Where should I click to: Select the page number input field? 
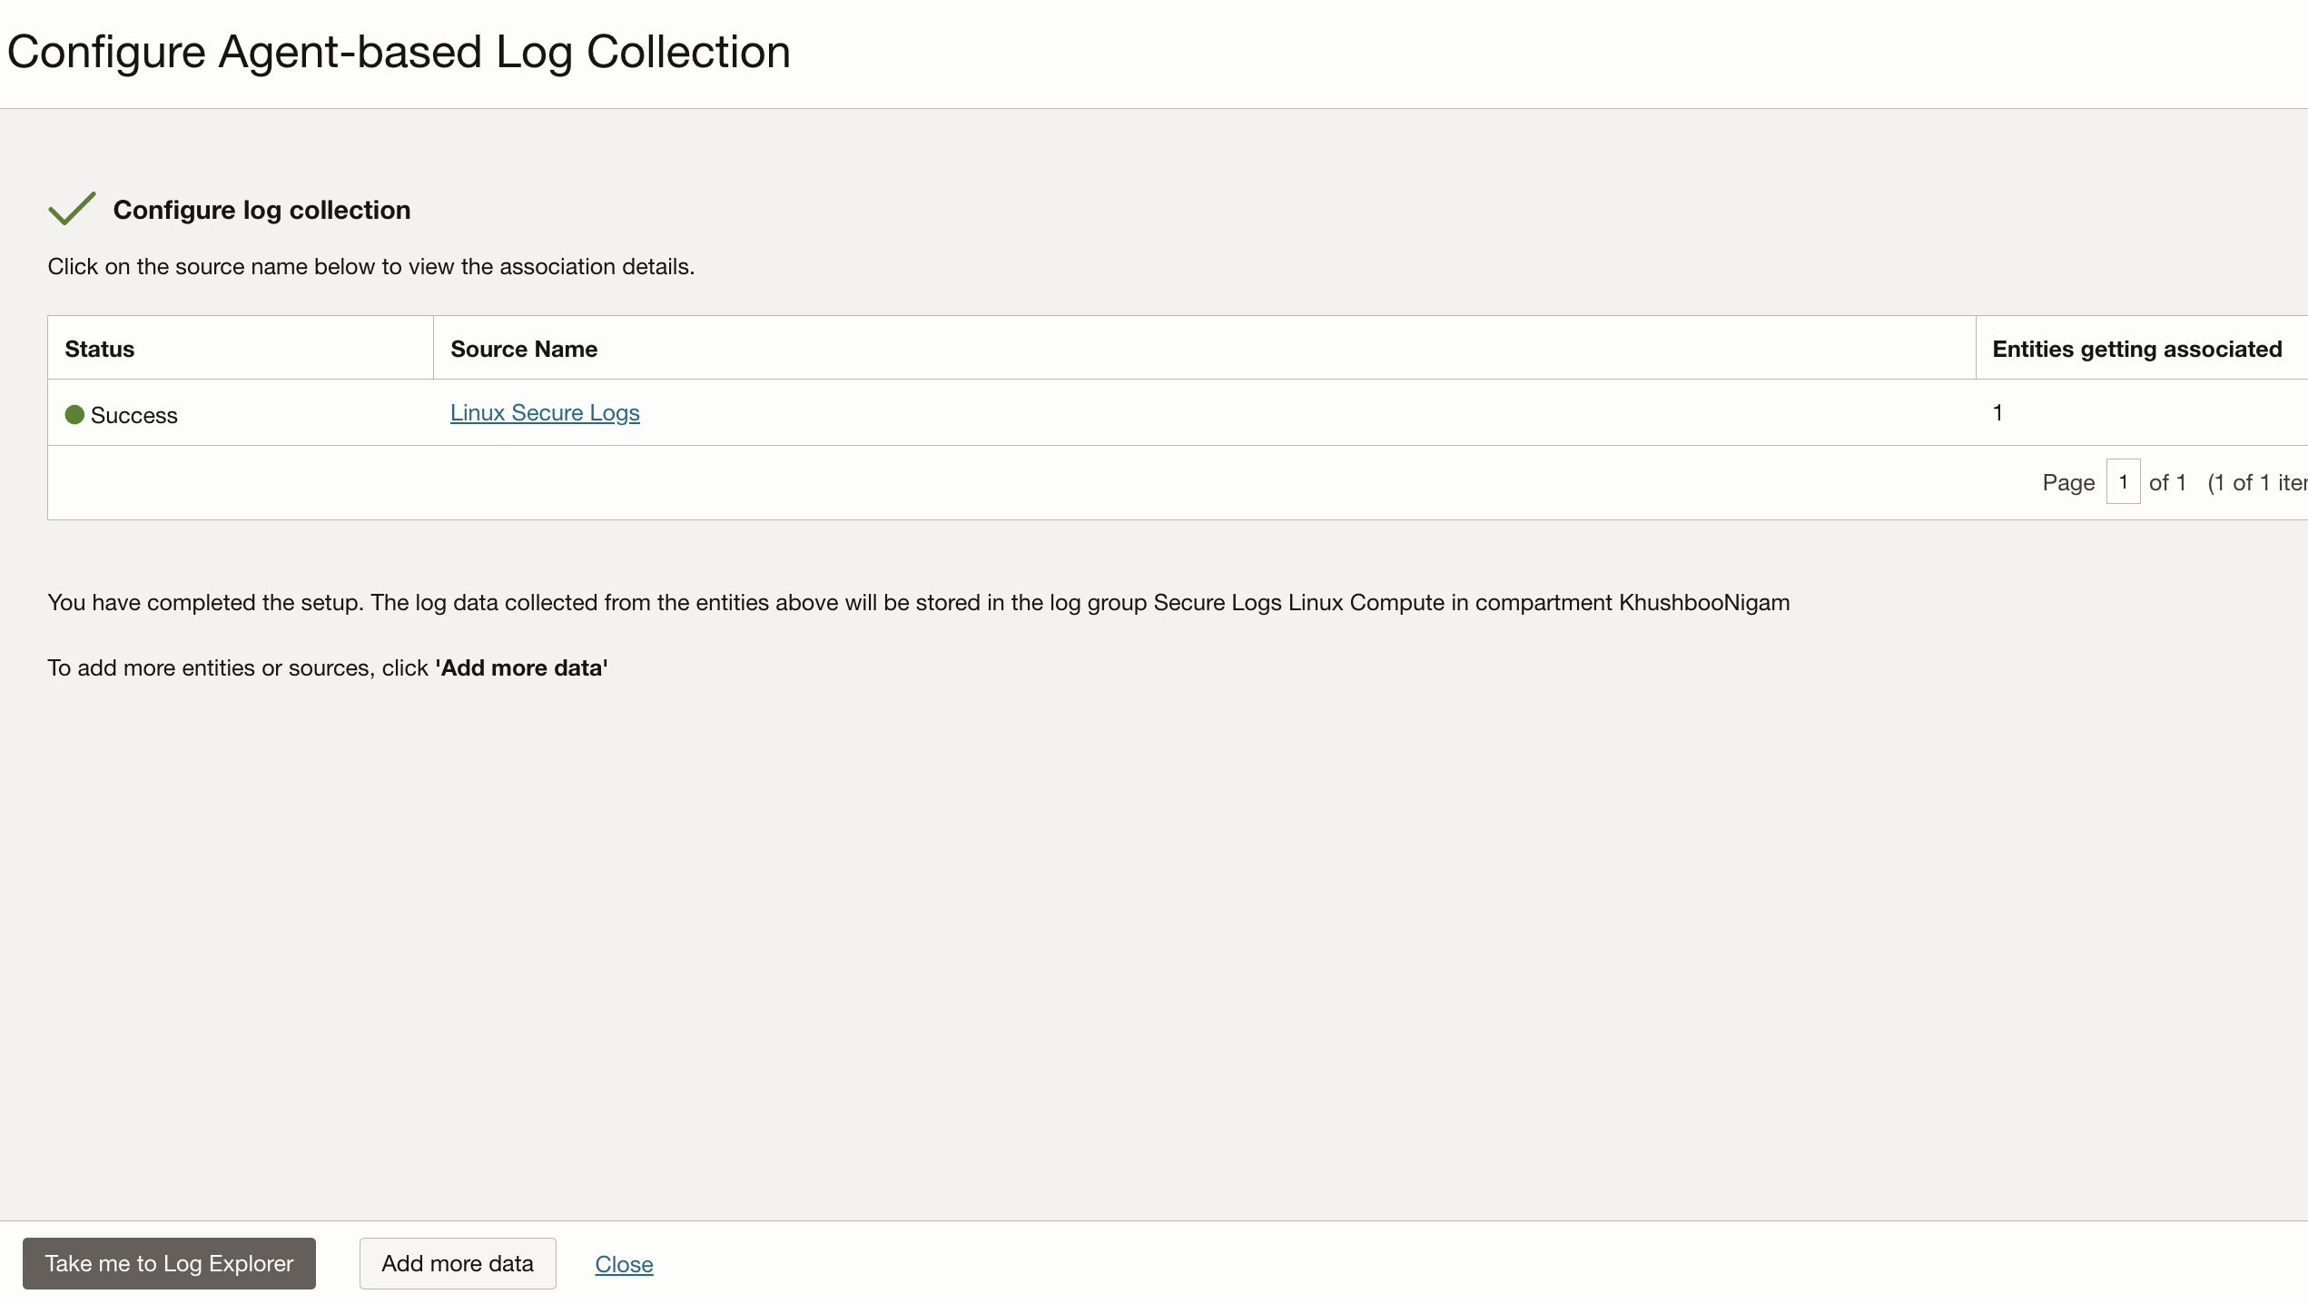(2123, 481)
